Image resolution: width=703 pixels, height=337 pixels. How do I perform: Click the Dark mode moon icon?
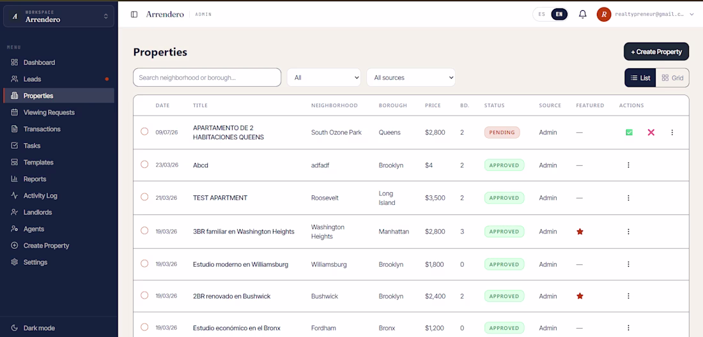click(14, 328)
